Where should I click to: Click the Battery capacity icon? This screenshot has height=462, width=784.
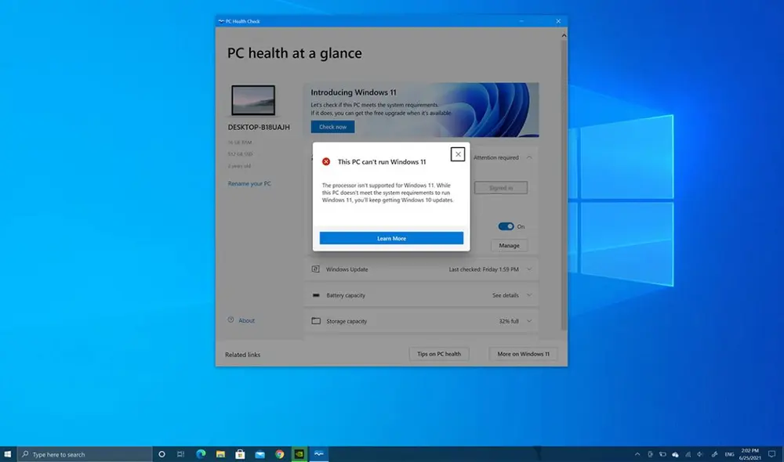317,295
